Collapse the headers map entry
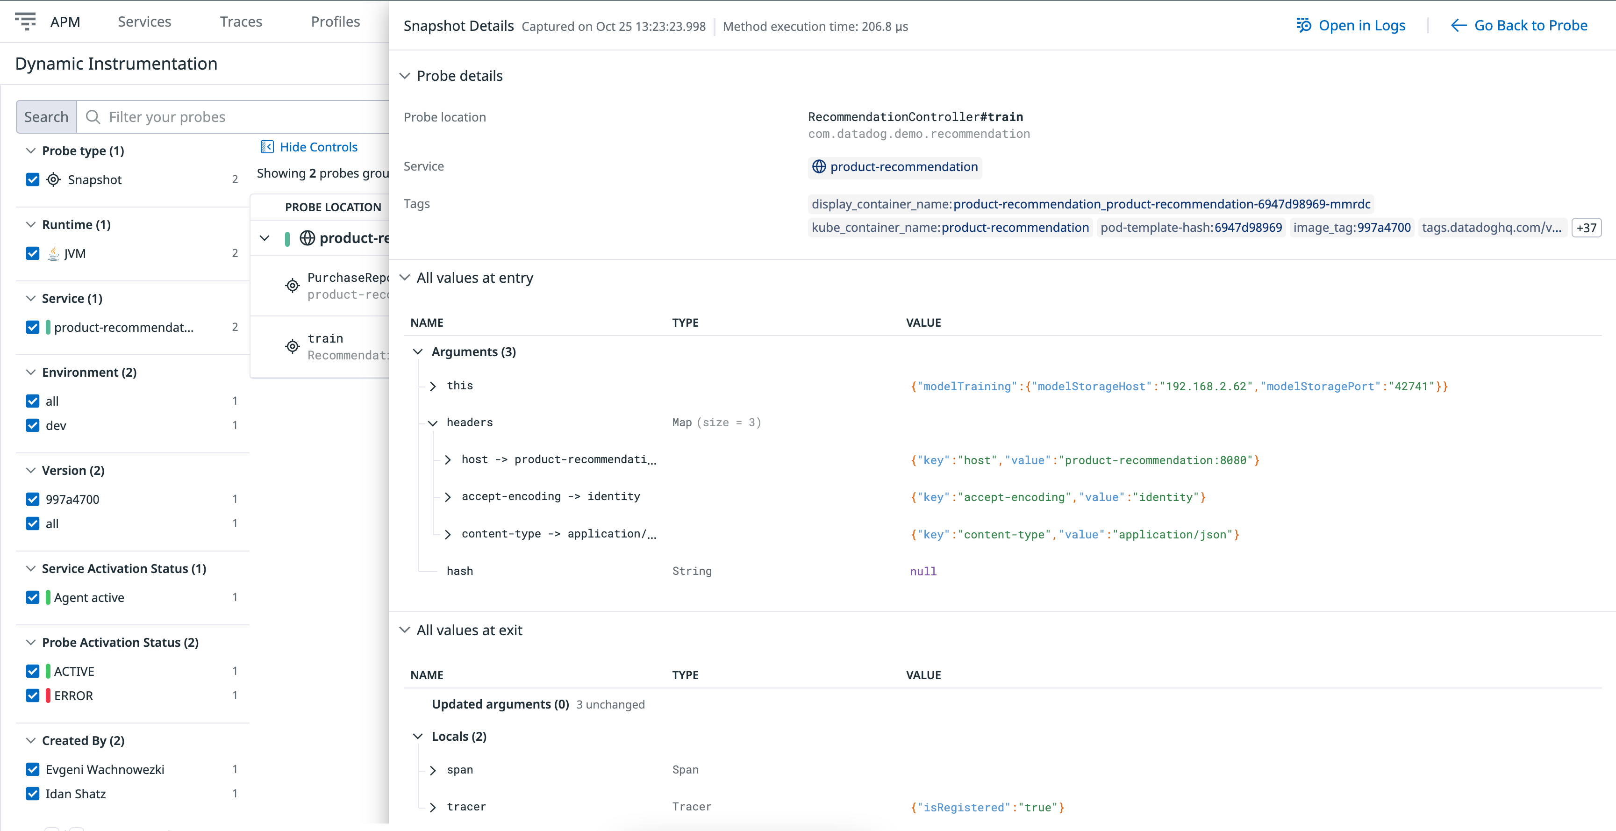 pyautogui.click(x=433, y=423)
